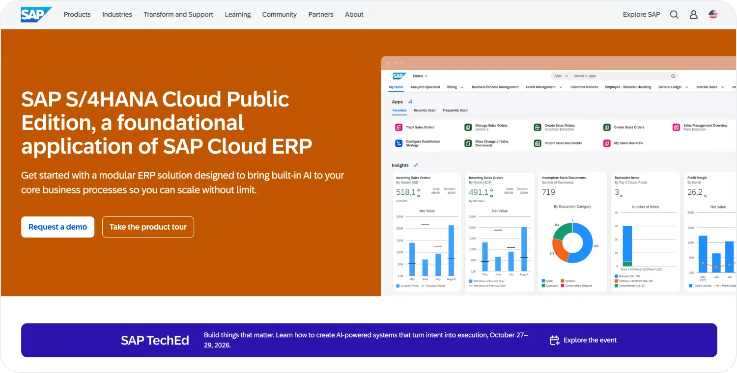Click the SAP logo in the site header
Screen dimensions: 737x373
click(x=36, y=15)
